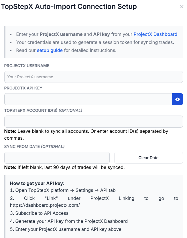
Task: Open the ProjectX Dashboard link
Action: (155, 34)
